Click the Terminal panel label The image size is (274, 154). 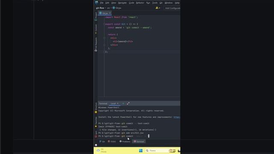103,104
